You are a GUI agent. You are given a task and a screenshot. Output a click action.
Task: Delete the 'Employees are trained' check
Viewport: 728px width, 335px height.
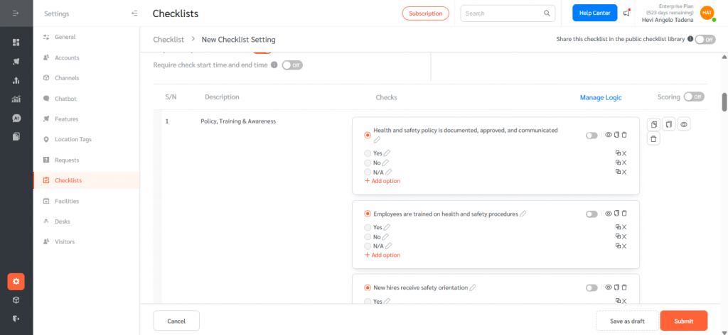tap(624, 214)
